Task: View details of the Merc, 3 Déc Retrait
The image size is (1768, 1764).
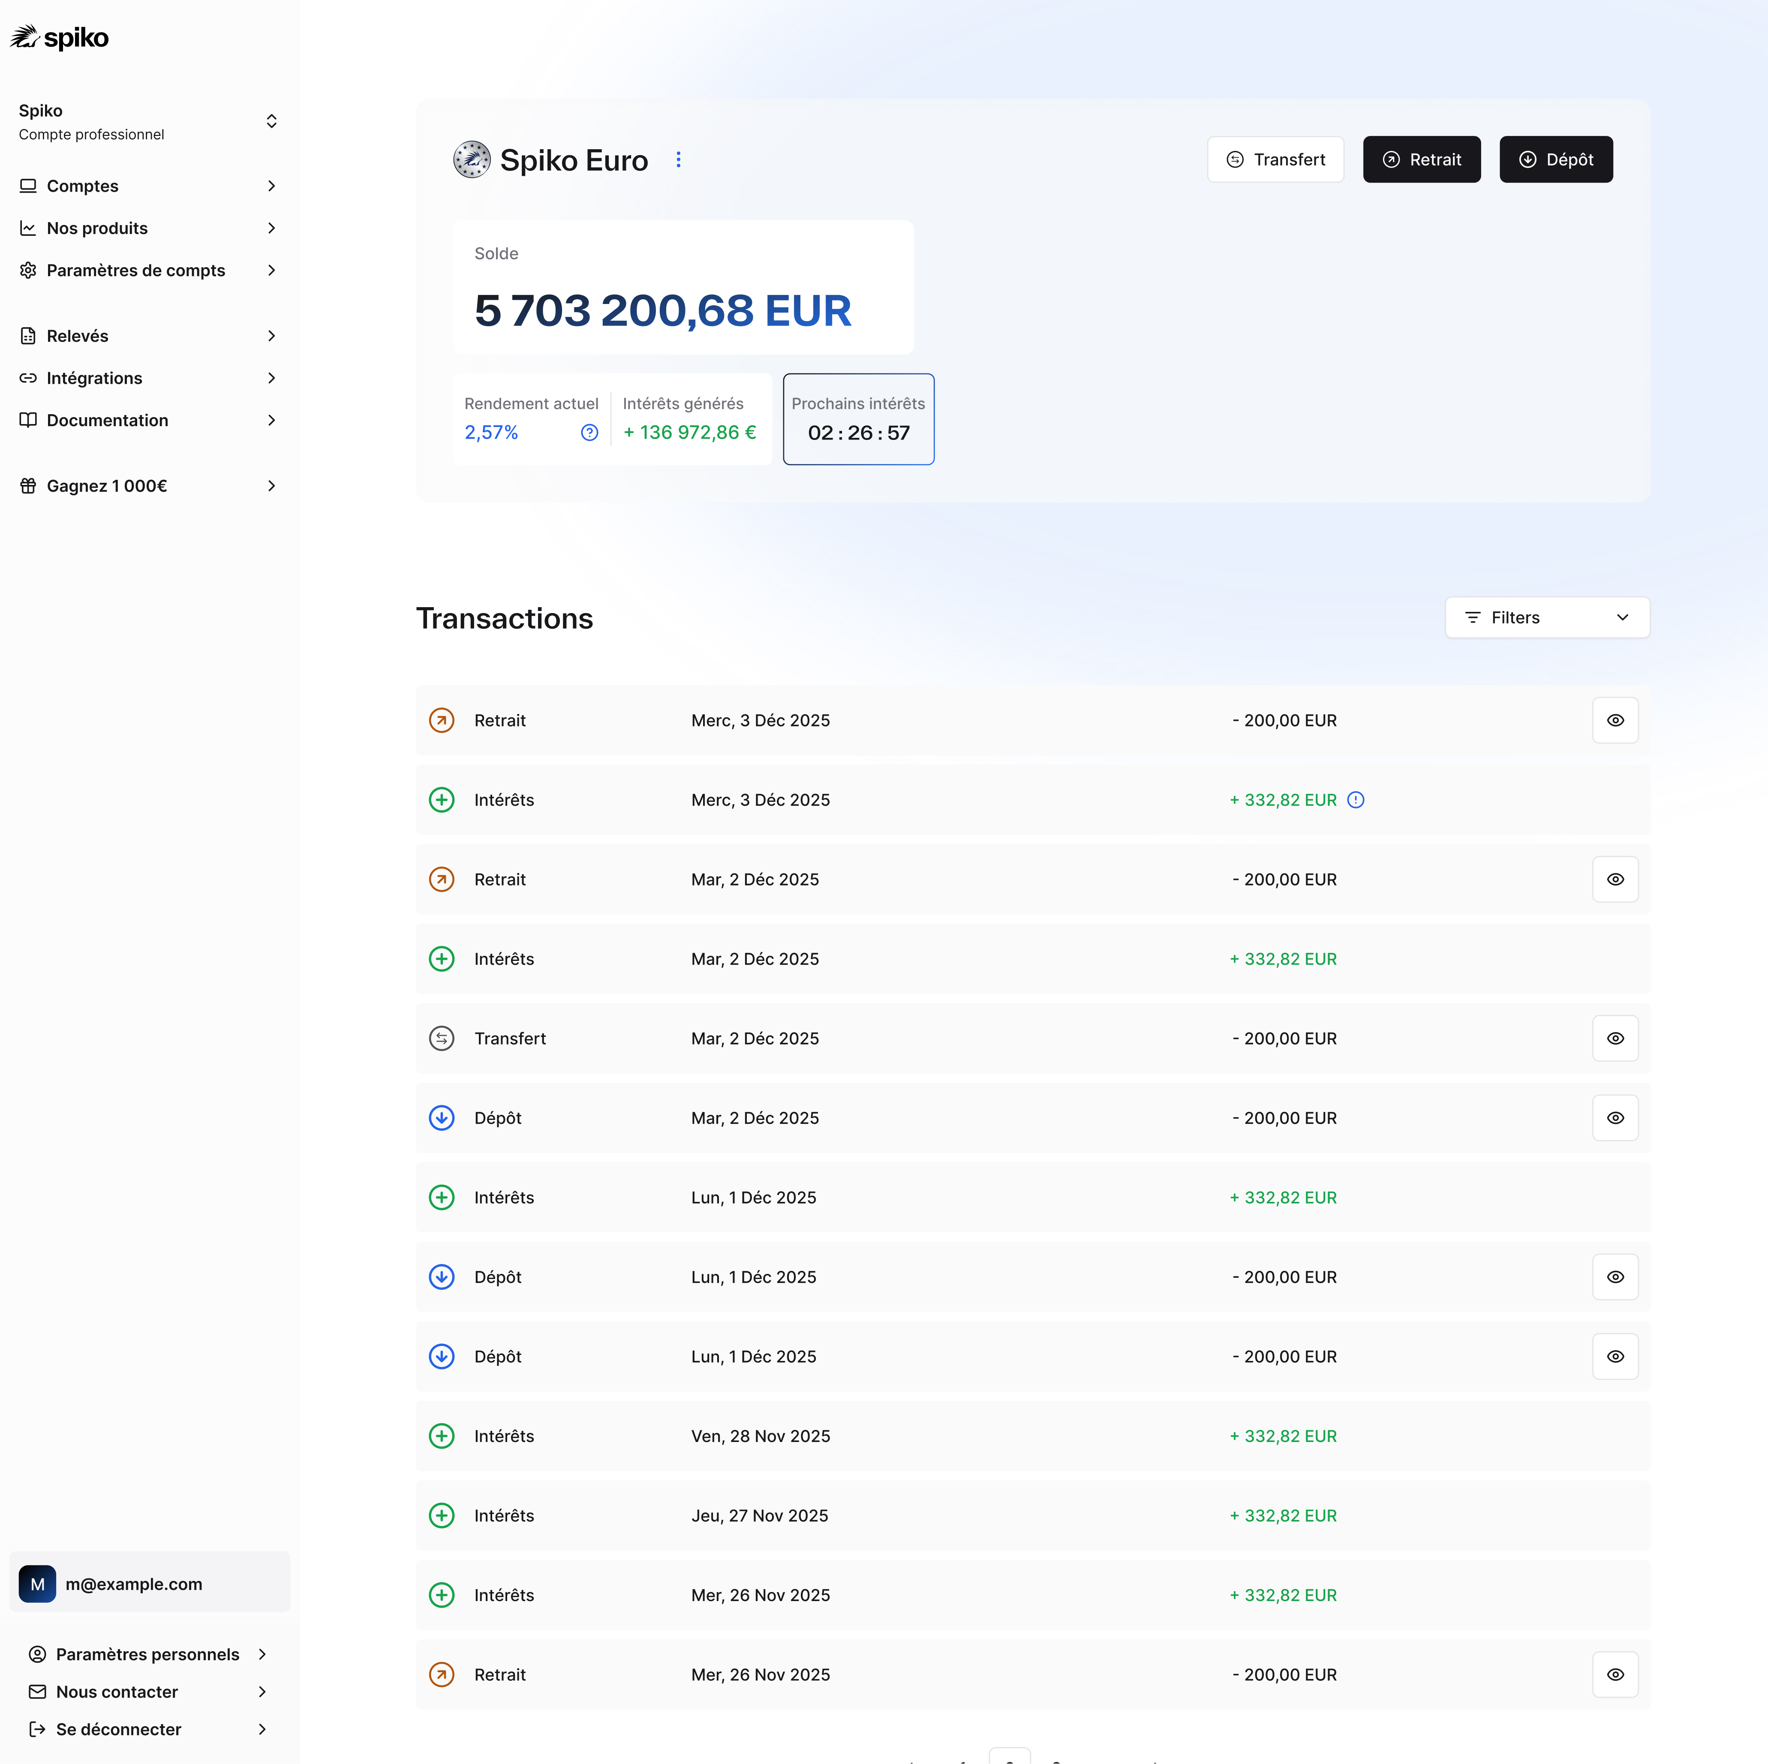Action: tap(1615, 720)
